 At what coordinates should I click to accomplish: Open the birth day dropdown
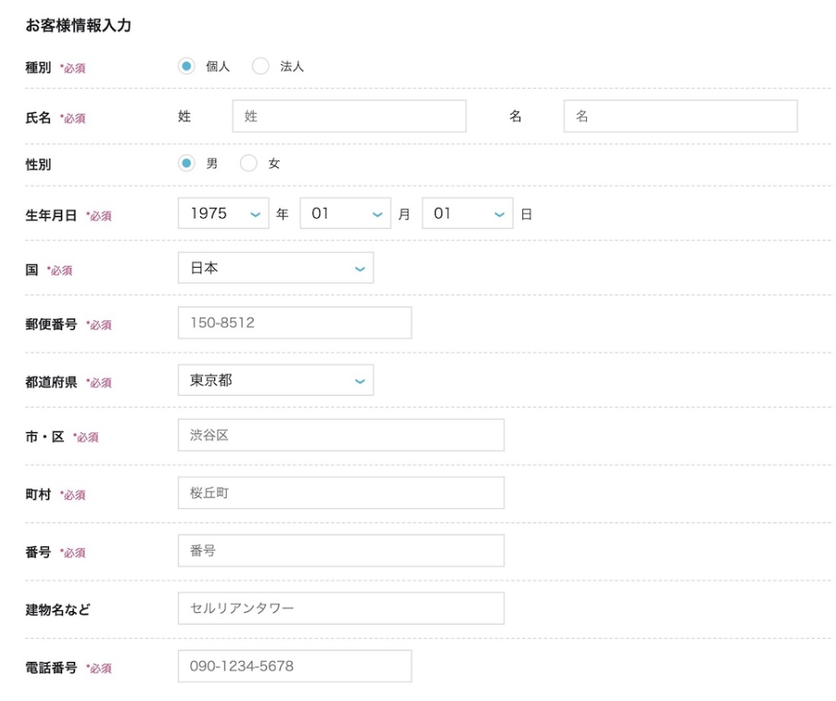[468, 214]
